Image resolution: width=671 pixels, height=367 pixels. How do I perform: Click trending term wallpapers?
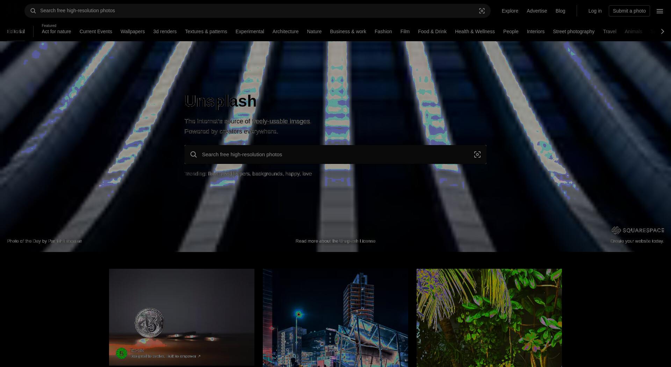tap(237, 174)
